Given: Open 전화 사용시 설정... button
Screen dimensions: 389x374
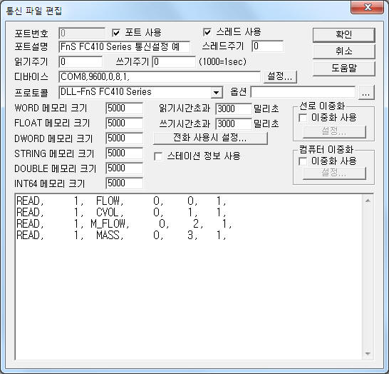Looking at the screenshot, I should [210, 138].
